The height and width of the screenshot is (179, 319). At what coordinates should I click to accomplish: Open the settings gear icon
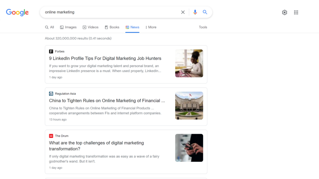point(284,12)
